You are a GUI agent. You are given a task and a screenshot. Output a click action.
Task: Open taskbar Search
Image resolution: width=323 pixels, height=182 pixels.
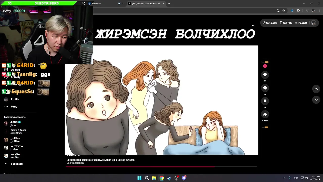(x=147, y=178)
